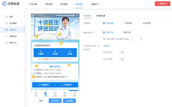Tap the 排行 icon in preview bottom bar
Screen dimensions: 172x107
(55, 94)
